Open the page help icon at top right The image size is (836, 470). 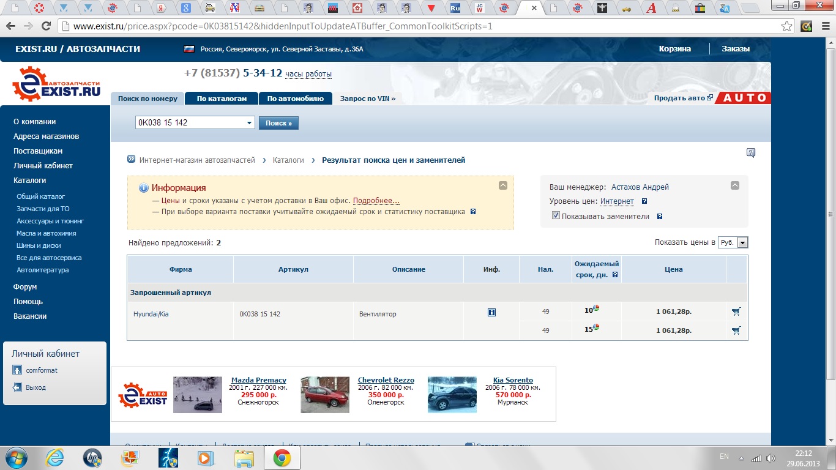[x=751, y=153]
